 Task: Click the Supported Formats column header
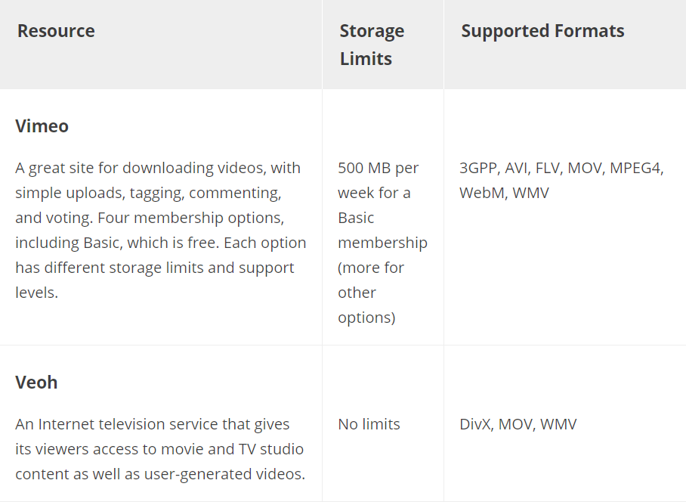[542, 31]
